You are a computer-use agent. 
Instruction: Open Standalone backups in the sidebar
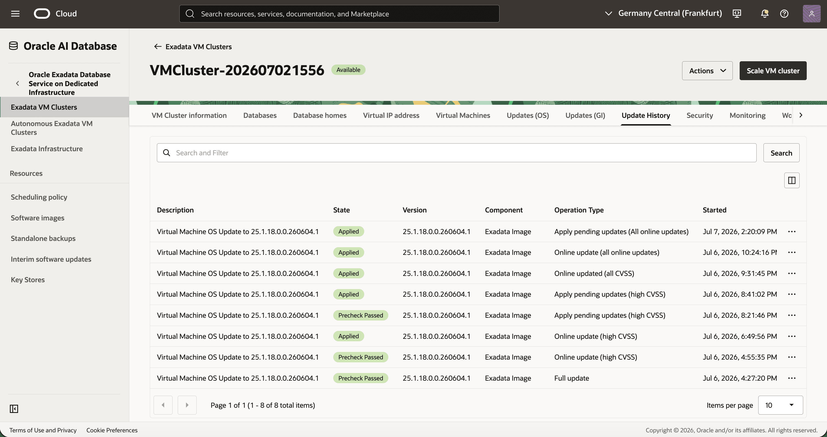pos(43,238)
